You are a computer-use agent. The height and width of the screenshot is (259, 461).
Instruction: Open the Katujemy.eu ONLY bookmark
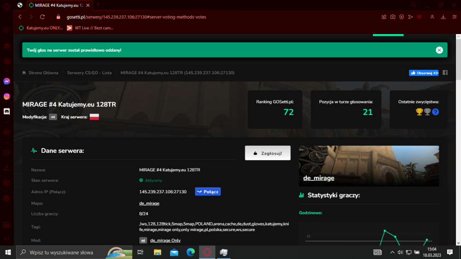41,28
